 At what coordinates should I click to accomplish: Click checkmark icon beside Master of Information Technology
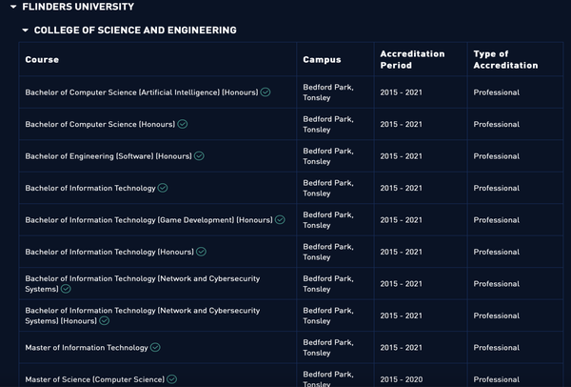pyautogui.click(x=155, y=348)
